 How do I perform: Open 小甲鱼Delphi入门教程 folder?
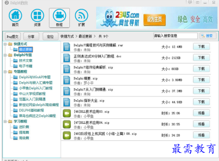36,88
